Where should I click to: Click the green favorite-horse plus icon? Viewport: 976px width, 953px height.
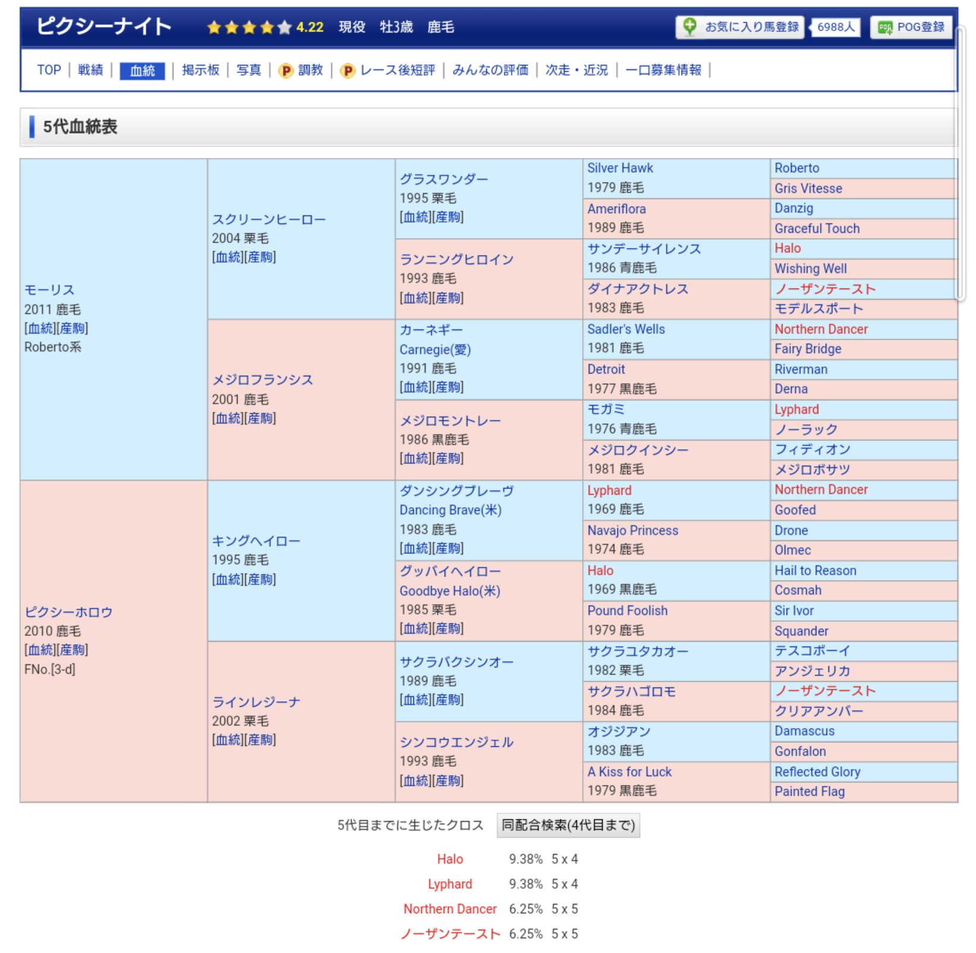pyautogui.click(x=689, y=27)
